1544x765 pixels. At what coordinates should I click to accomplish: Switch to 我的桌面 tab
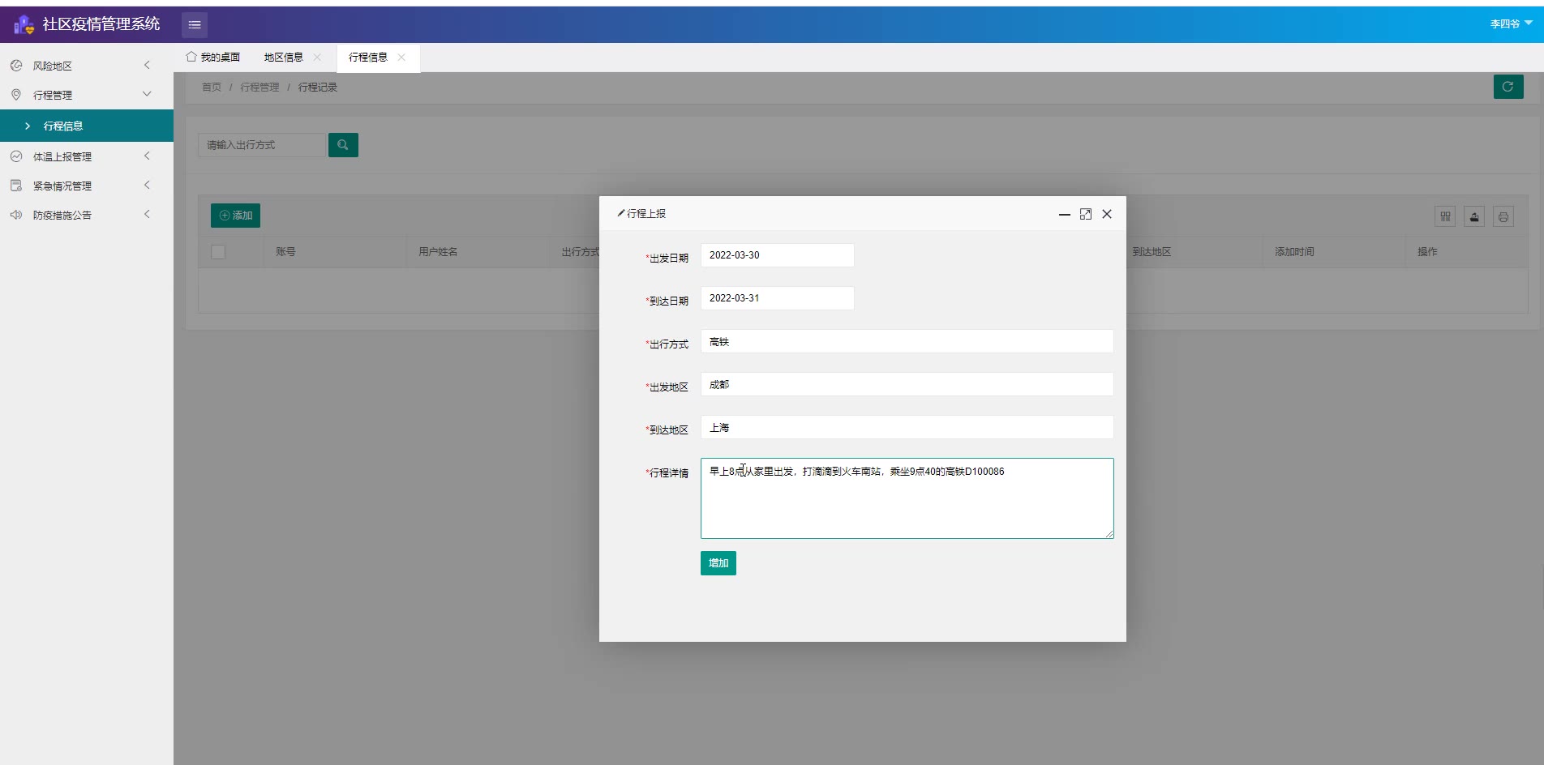click(213, 58)
